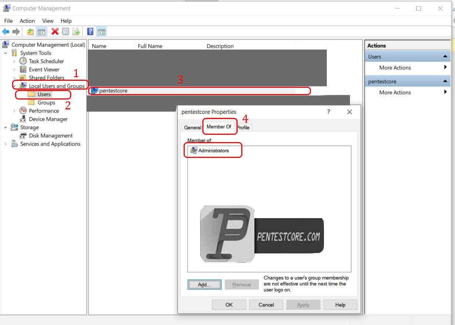Screen dimensions: 455x325
Task: Open the Action menu
Action: click(27, 21)
